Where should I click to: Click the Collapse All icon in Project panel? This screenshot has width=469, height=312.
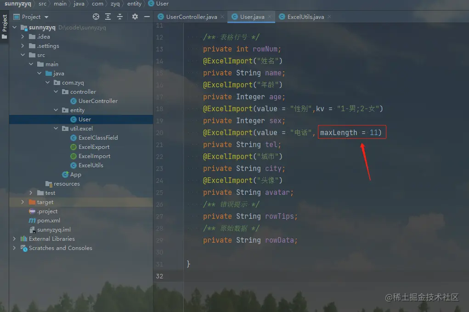coord(120,17)
